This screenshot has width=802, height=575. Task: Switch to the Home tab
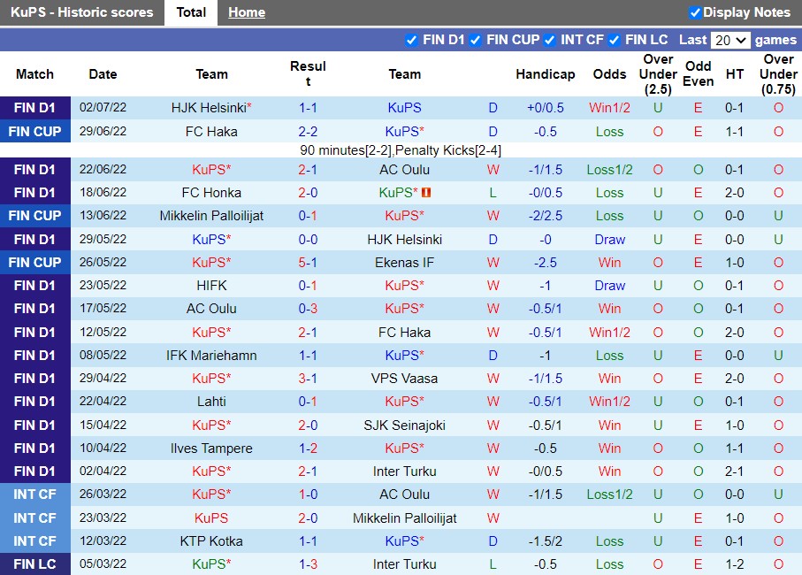click(x=246, y=12)
